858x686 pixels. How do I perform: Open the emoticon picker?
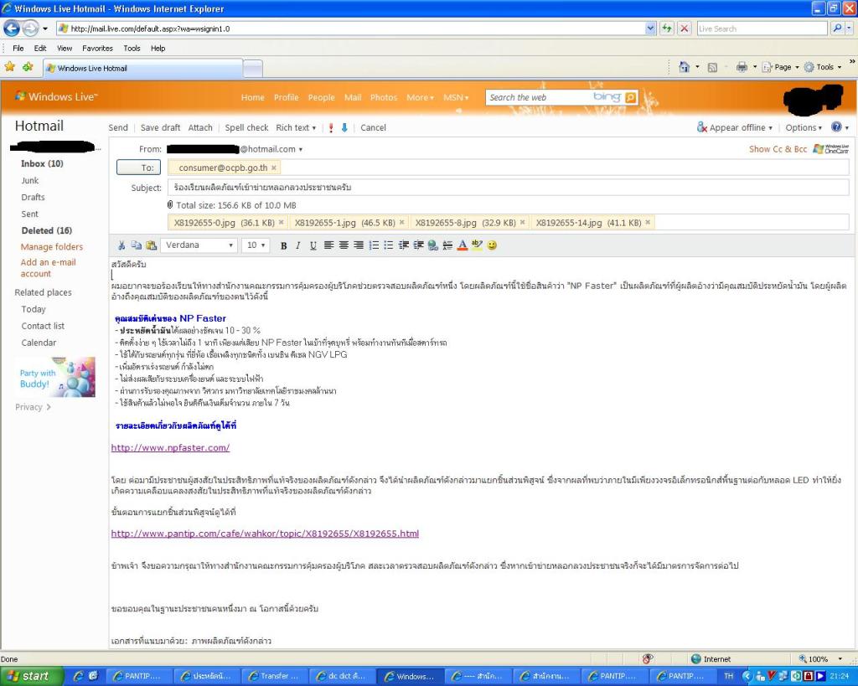click(492, 245)
